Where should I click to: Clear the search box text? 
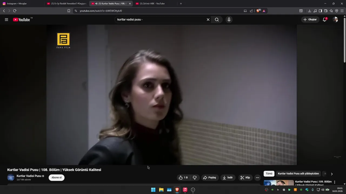pos(208,20)
